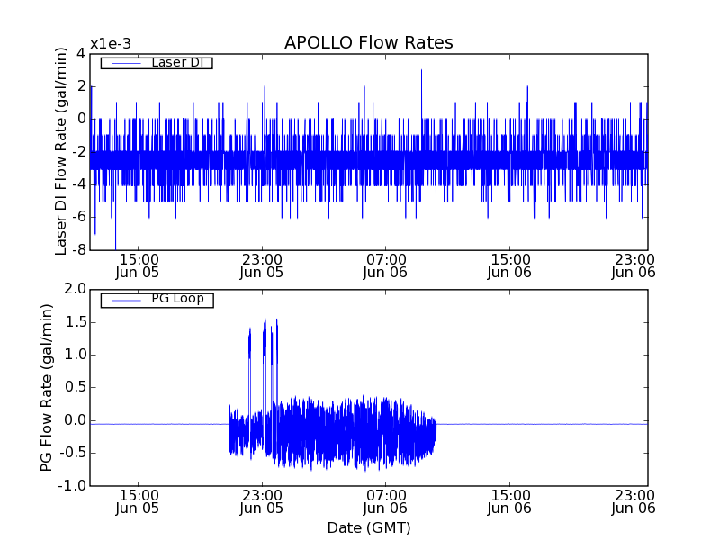The image size is (720, 540).
Task: Click the blue line sample in Laser DI legend
Action: [x=123, y=63]
